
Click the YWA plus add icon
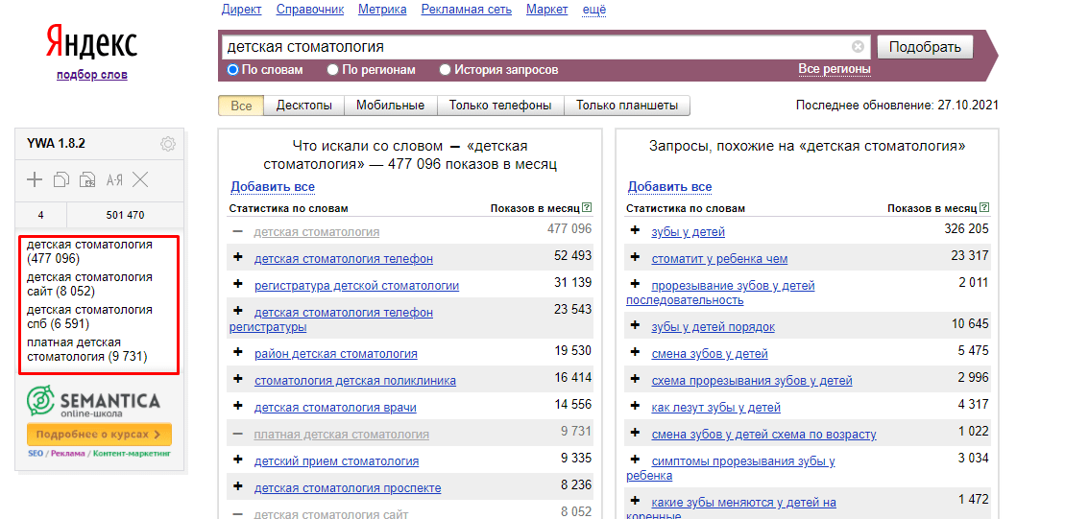point(34,179)
